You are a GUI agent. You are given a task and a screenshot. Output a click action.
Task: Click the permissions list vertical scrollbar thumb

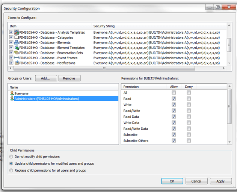[x=229, y=106]
